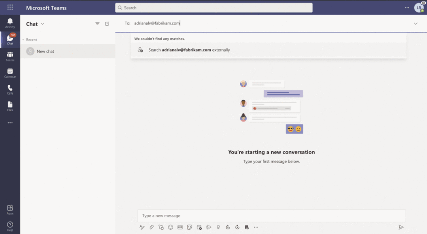Click the send message arrow

pyautogui.click(x=401, y=227)
